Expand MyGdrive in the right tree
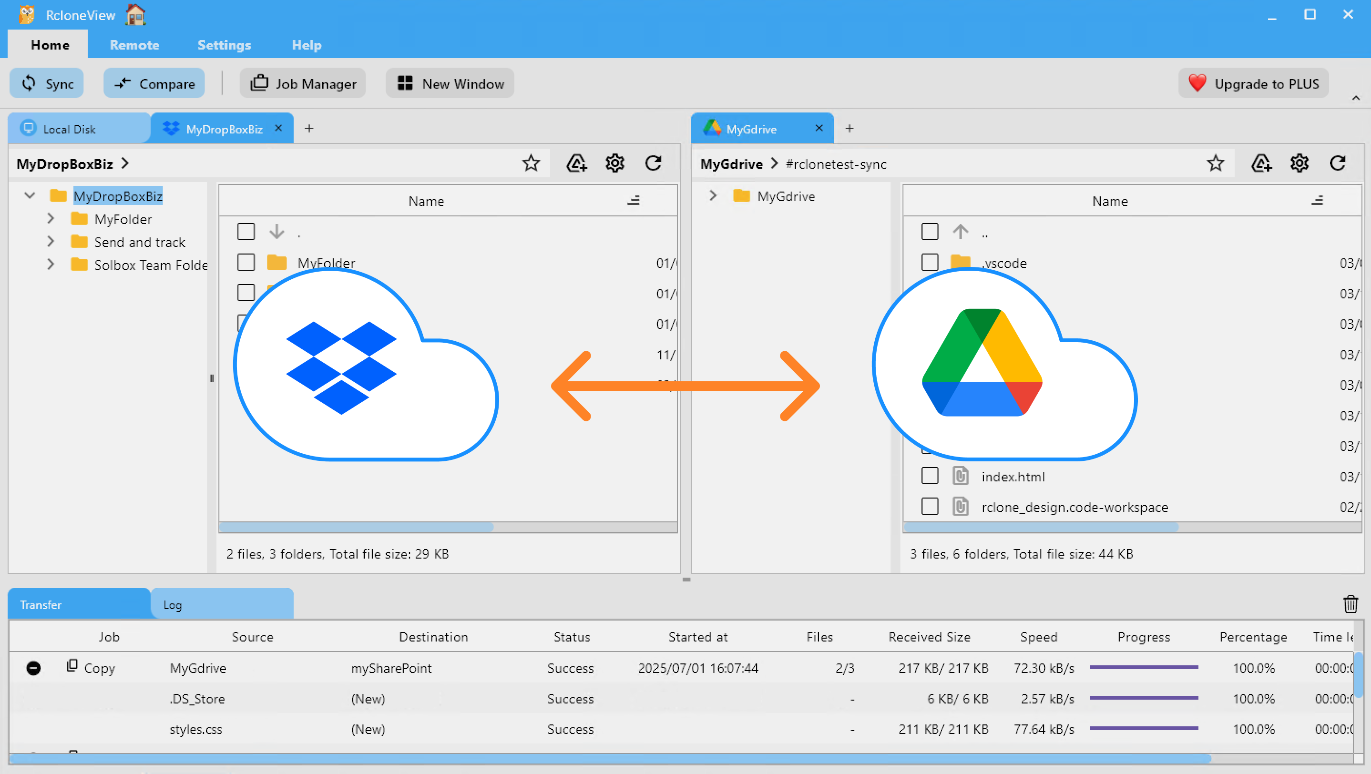The width and height of the screenshot is (1371, 774). (x=713, y=195)
